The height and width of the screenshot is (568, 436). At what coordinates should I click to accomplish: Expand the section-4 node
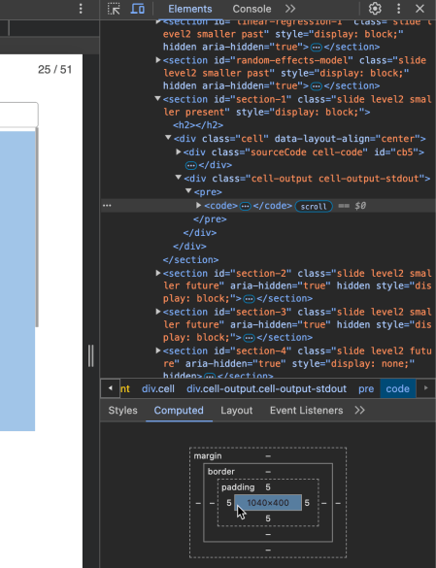158,351
